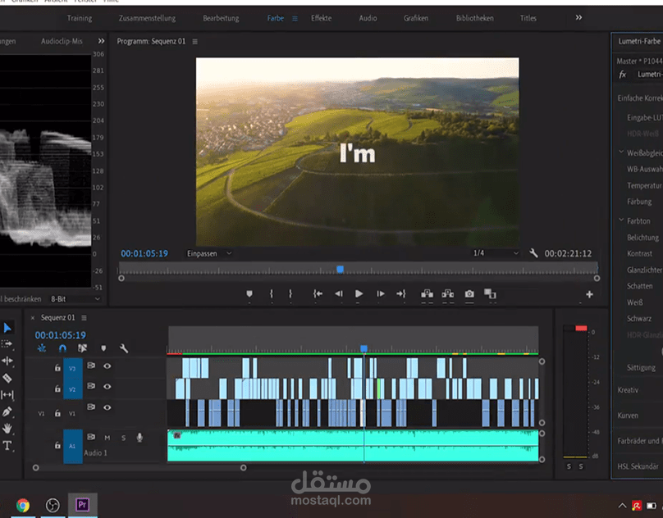The height and width of the screenshot is (518, 663).
Task: Switch to the Bearbeitung workspace
Action: [221, 18]
